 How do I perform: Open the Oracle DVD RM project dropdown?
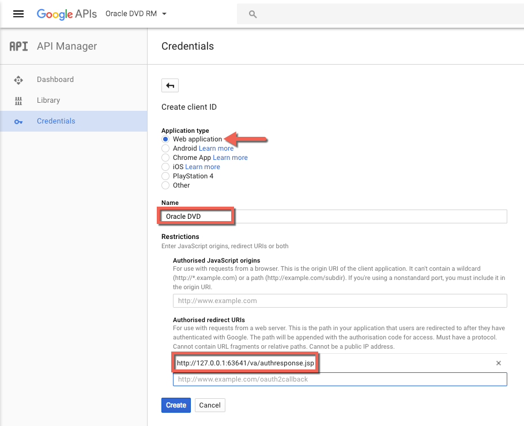pos(136,14)
